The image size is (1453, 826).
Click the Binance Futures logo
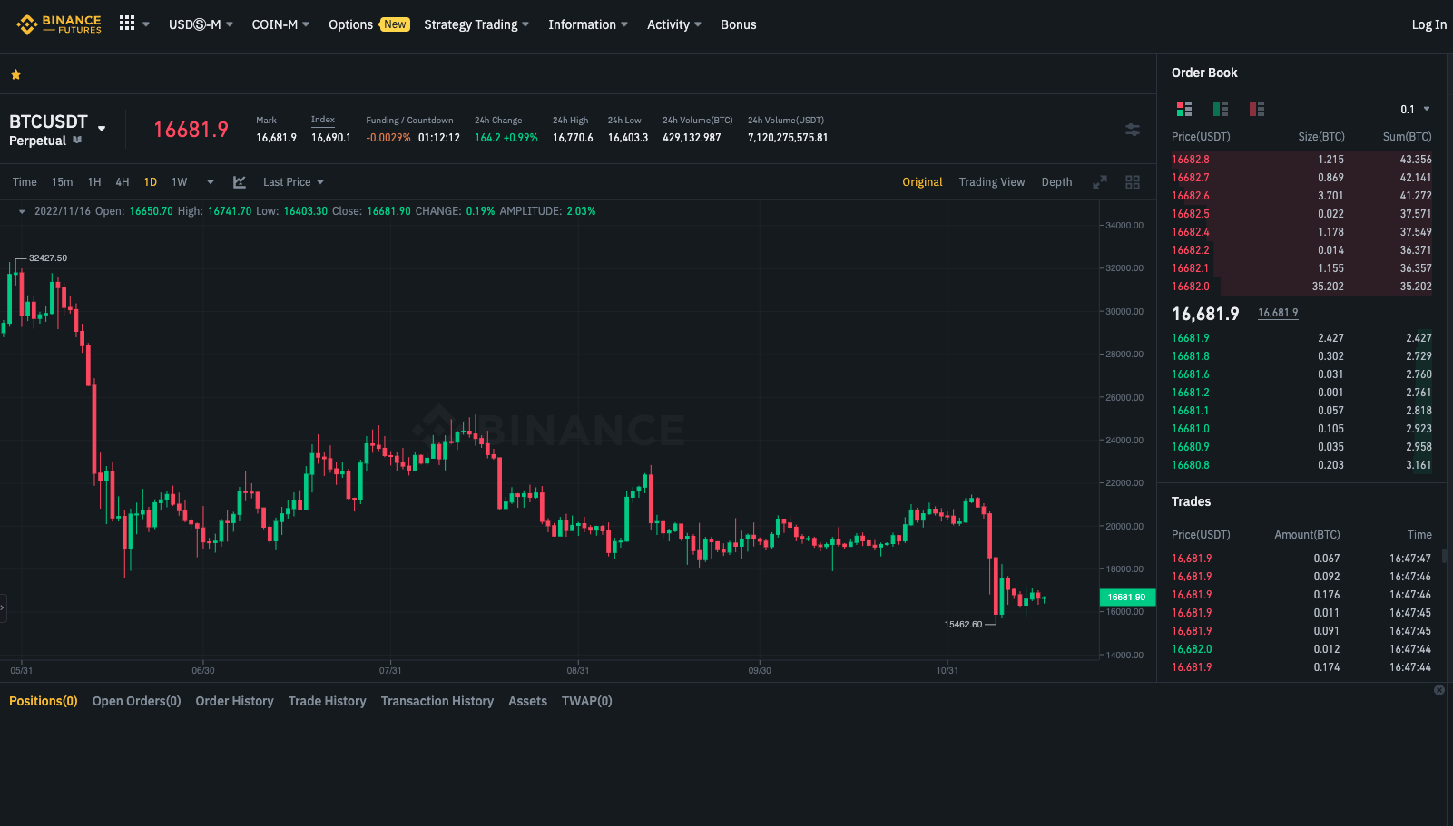59,24
